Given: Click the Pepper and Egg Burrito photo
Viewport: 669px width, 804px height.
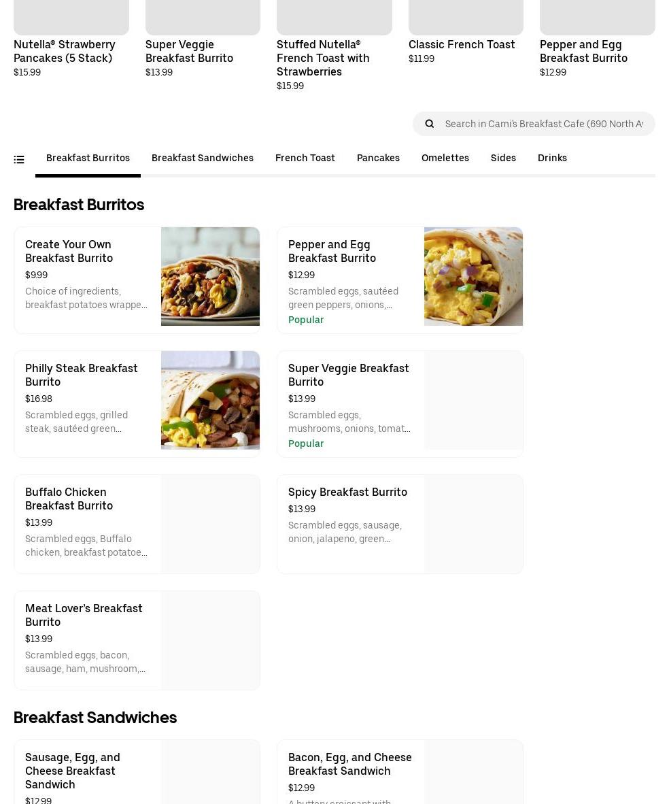Looking at the screenshot, I should [473, 276].
